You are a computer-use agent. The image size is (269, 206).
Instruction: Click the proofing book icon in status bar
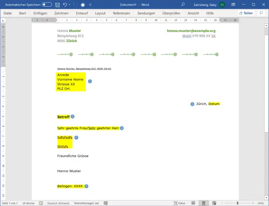pyautogui.click(x=41, y=203)
